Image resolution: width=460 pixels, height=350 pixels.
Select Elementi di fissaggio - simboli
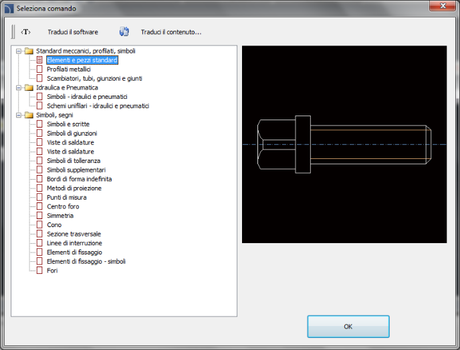click(x=86, y=261)
